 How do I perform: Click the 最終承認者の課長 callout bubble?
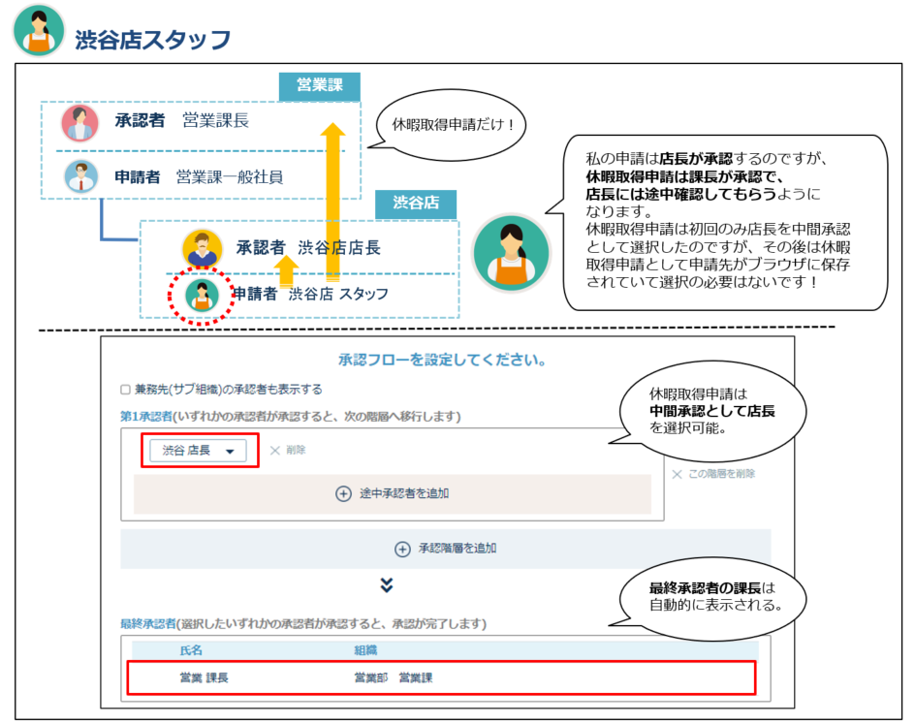[x=712, y=597]
